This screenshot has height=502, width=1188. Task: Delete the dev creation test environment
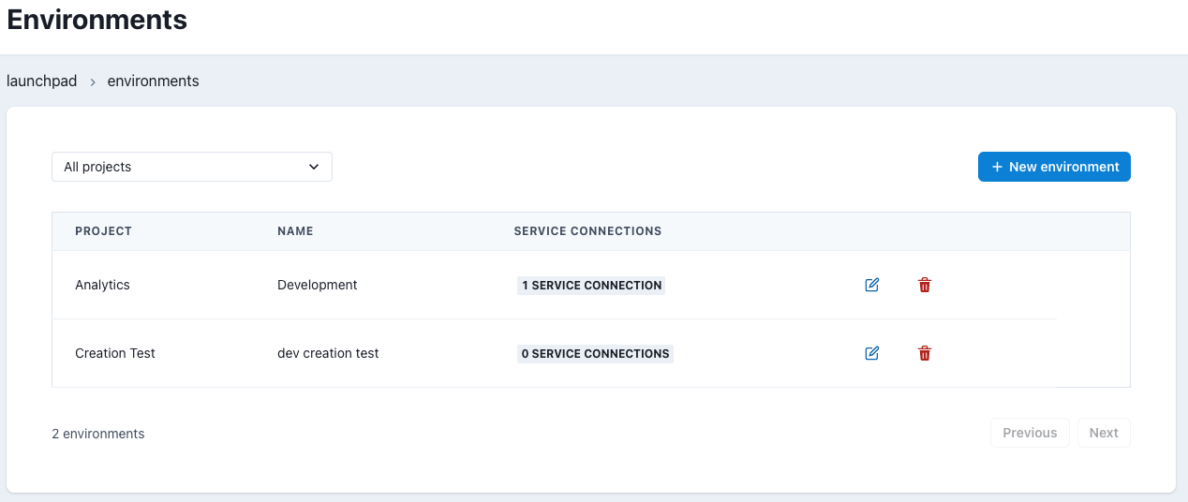coord(925,353)
